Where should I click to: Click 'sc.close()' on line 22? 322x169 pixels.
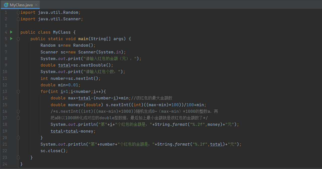pos(53,151)
